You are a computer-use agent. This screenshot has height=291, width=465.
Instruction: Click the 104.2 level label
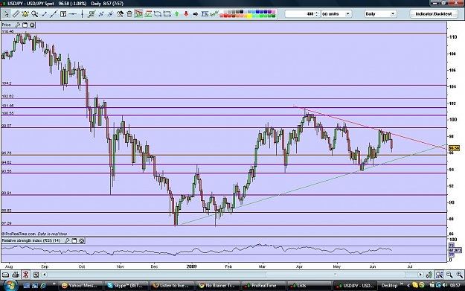(7, 83)
